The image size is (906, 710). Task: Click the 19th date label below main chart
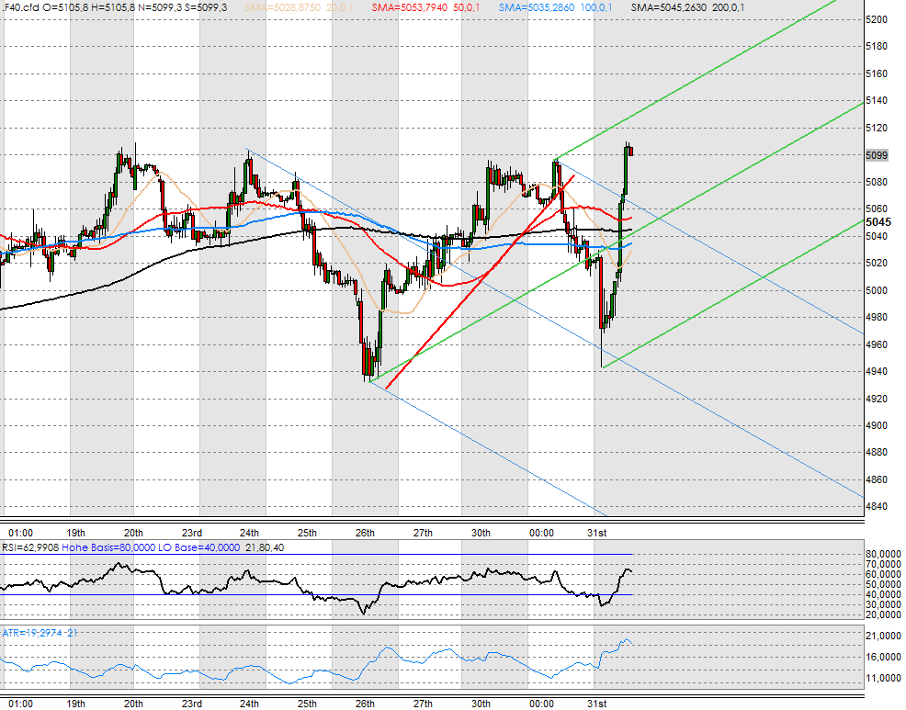tap(76, 533)
